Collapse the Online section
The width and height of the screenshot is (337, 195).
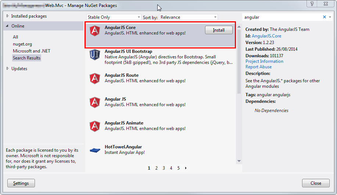point(7,26)
